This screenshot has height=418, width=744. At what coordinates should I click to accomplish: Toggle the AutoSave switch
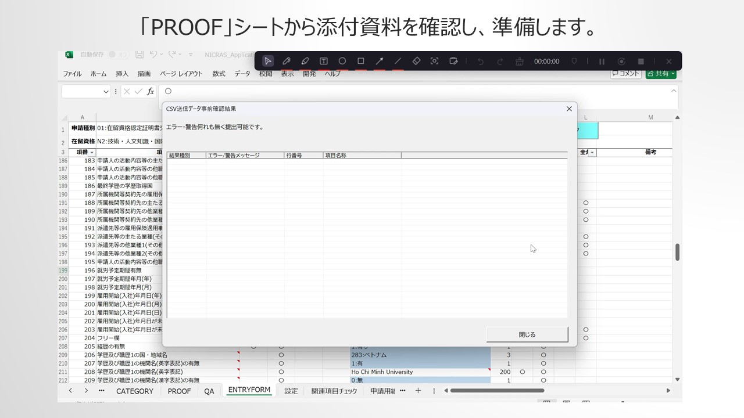click(x=119, y=55)
